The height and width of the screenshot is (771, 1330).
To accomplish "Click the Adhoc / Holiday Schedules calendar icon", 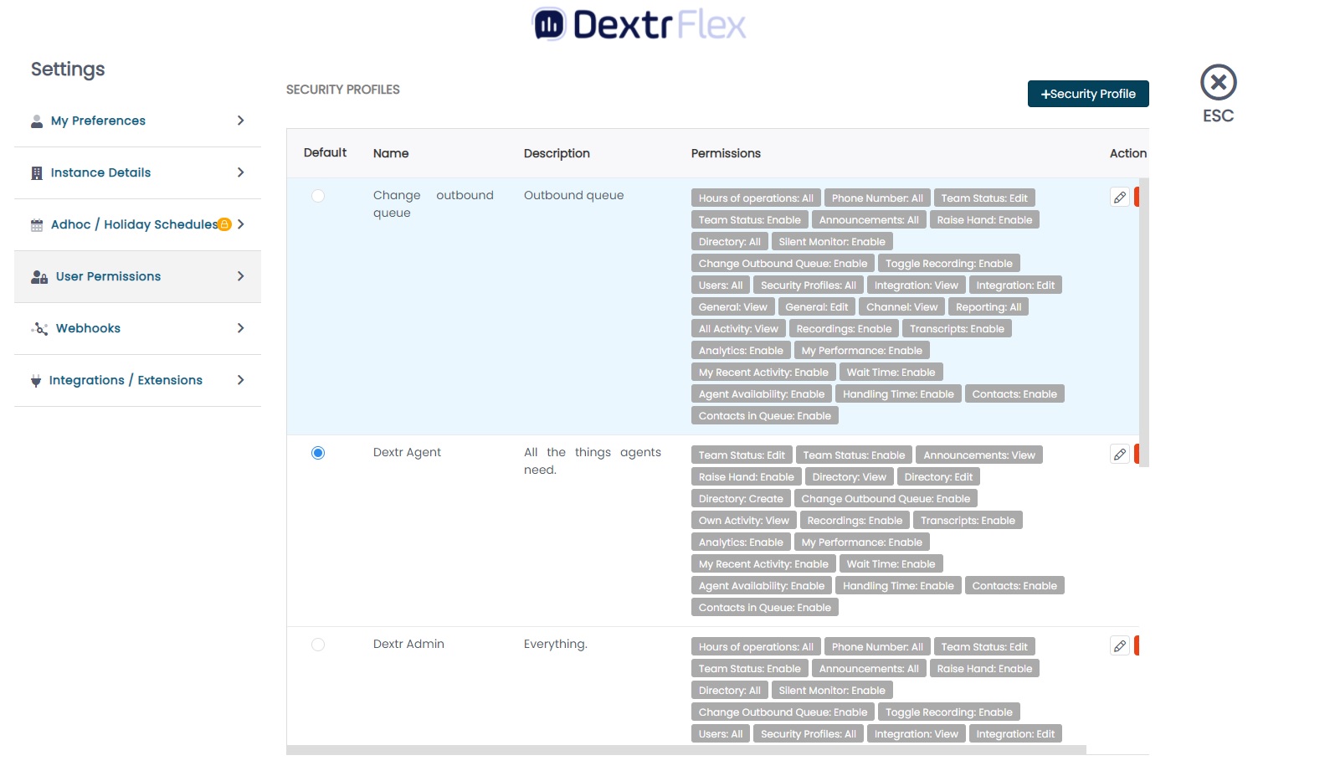I will [x=37, y=225].
